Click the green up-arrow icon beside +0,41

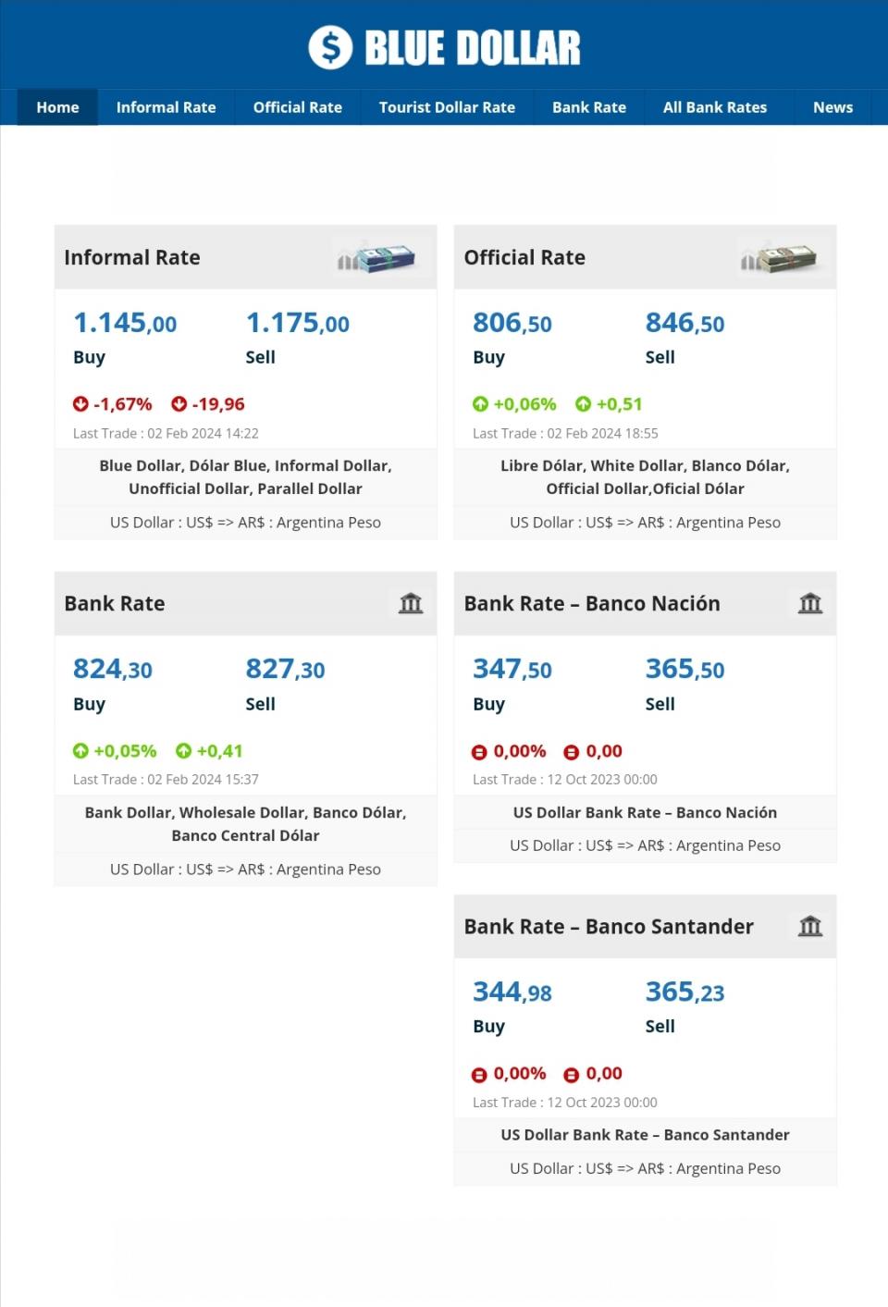tap(184, 751)
